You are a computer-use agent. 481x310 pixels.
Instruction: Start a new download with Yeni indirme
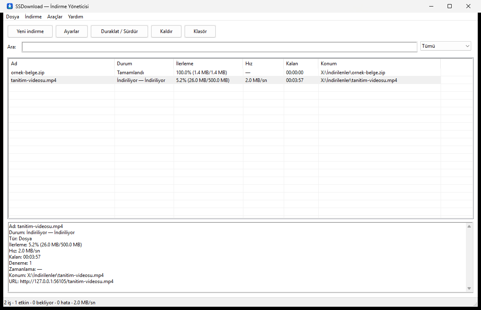[x=30, y=31]
